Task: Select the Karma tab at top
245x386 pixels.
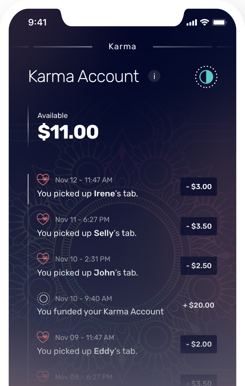Action: [x=122, y=47]
